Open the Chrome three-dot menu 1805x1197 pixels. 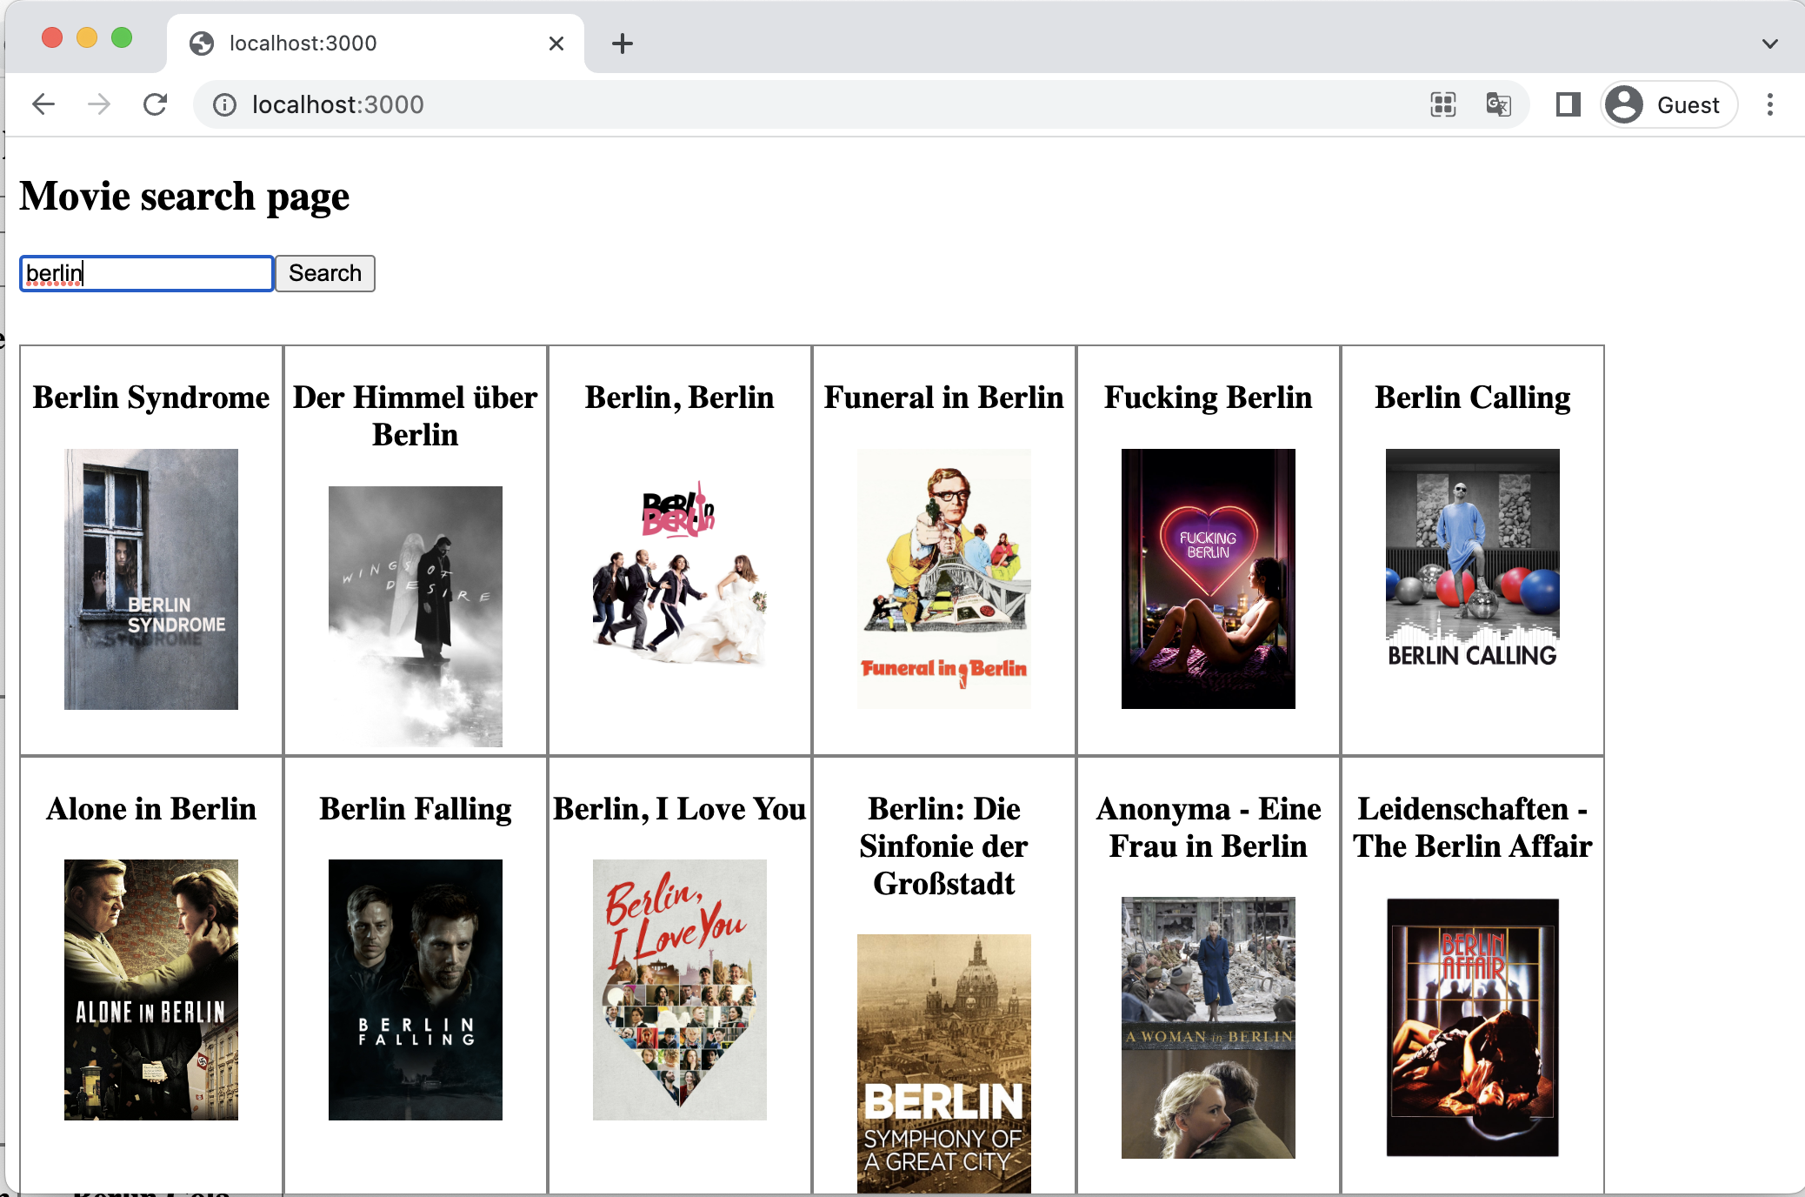tap(1770, 105)
